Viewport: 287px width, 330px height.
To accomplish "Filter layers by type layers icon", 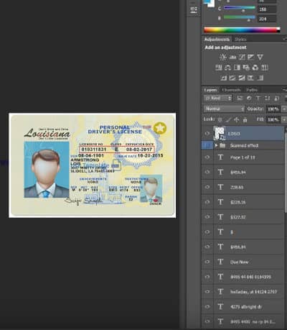I will coord(258,98).
